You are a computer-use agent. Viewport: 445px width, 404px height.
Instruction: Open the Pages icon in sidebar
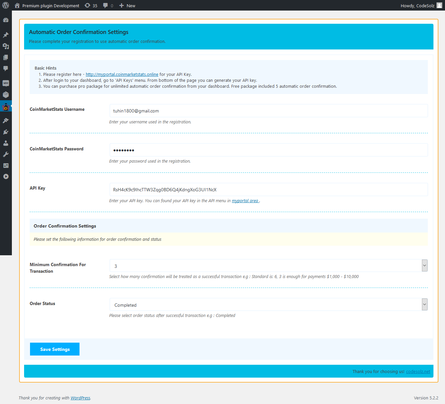(x=6, y=57)
